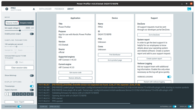Select Ampere meter mode
This screenshot has height=110, width=195.
[26, 23]
